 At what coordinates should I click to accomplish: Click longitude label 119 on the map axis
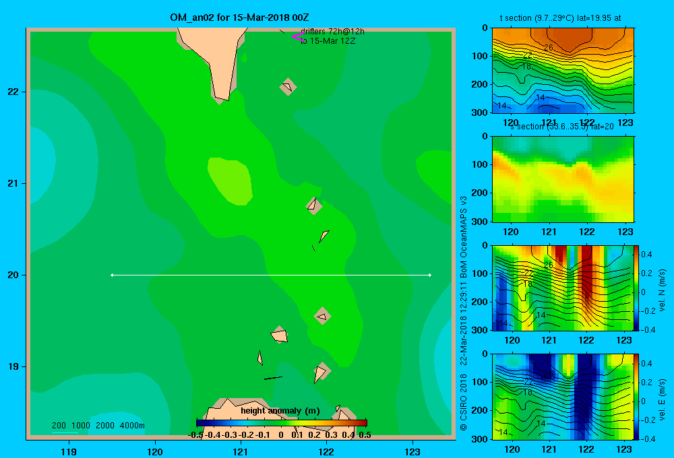(69, 451)
